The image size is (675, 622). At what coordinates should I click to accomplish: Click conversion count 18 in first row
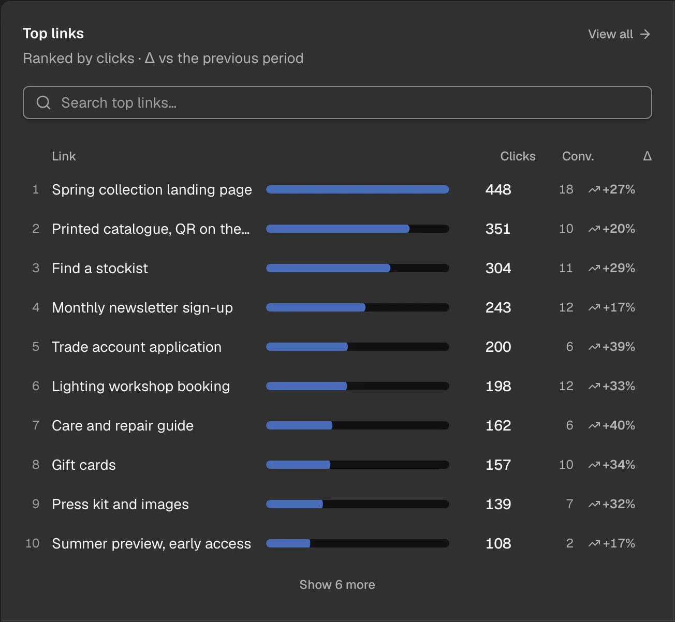[566, 190]
